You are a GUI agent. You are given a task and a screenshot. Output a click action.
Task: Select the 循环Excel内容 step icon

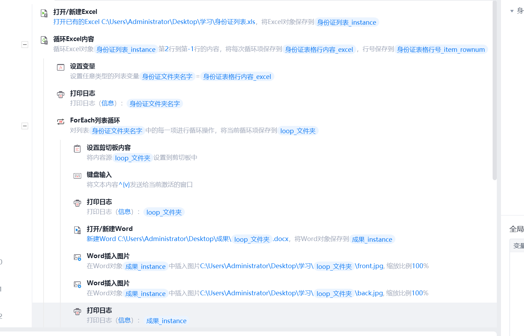point(44,40)
